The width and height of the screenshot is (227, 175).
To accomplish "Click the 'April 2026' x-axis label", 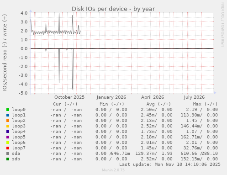I will pyautogui.click(x=153, y=97).
